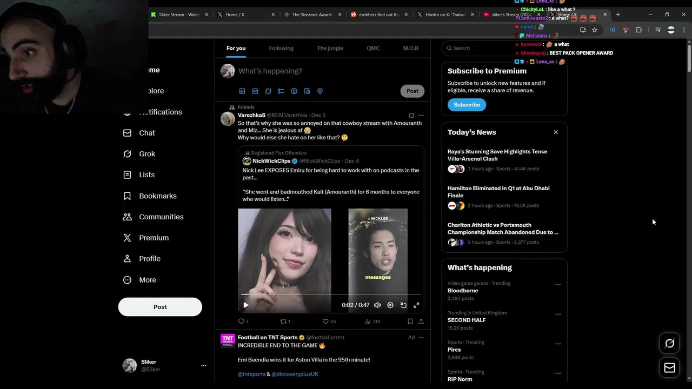Play the embedded video
Viewport: 692px width, 389px height.
point(245,305)
